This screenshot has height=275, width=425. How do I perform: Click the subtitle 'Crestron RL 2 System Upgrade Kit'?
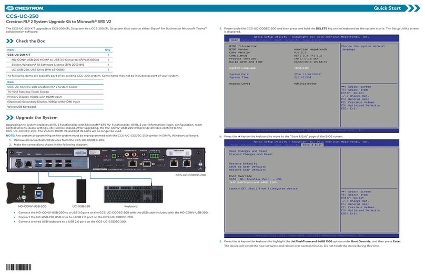pos(58,22)
